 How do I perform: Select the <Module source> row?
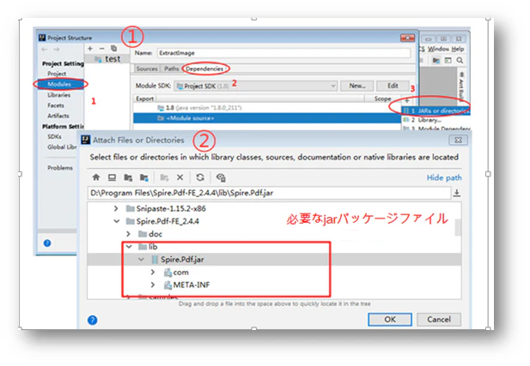pyautogui.click(x=267, y=118)
